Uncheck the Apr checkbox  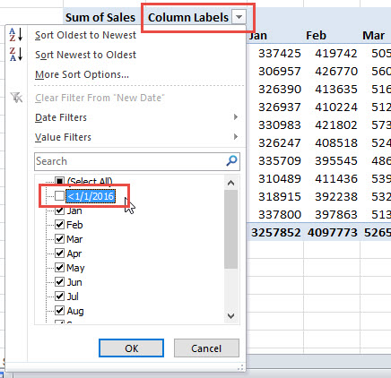59,253
